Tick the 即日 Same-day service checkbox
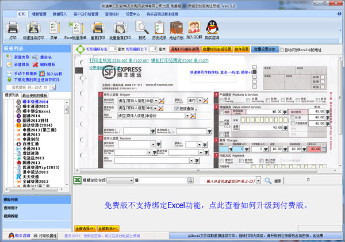Screen dimensions: 345x242 [x=222, y=101]
